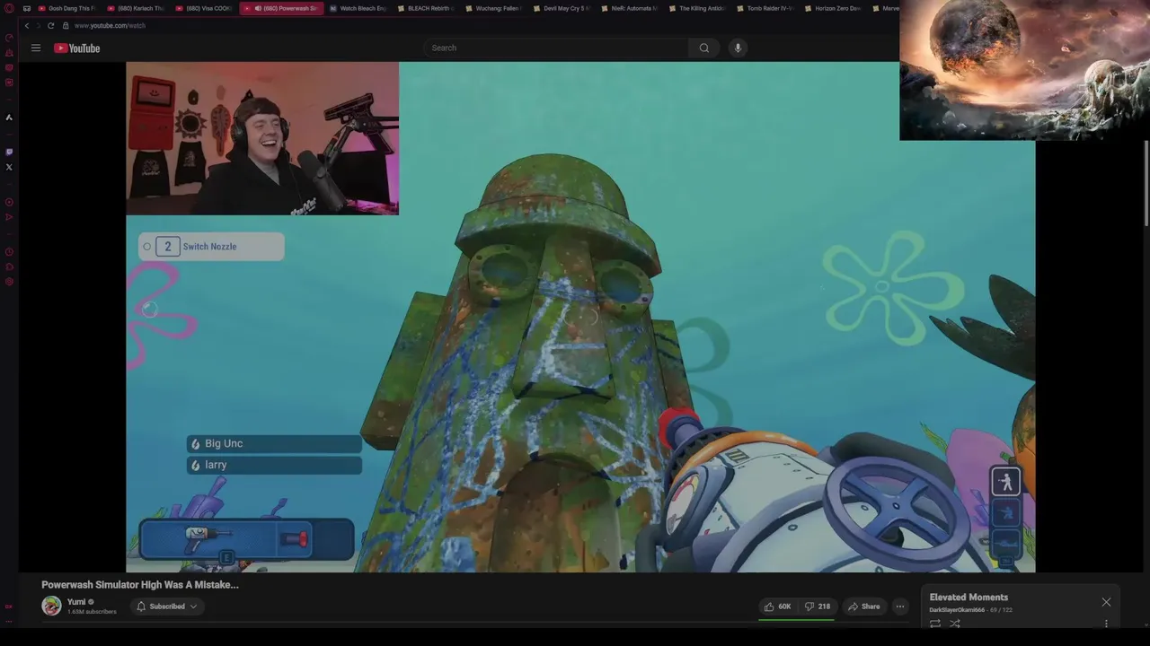The width and height of the screenshot is (1150, 646).
Task: Open the three-dot more actions menu
Action: pos(899,607)
